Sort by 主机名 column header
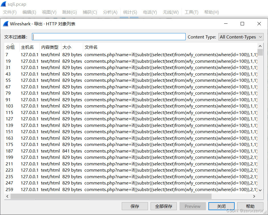 point(29,47)
